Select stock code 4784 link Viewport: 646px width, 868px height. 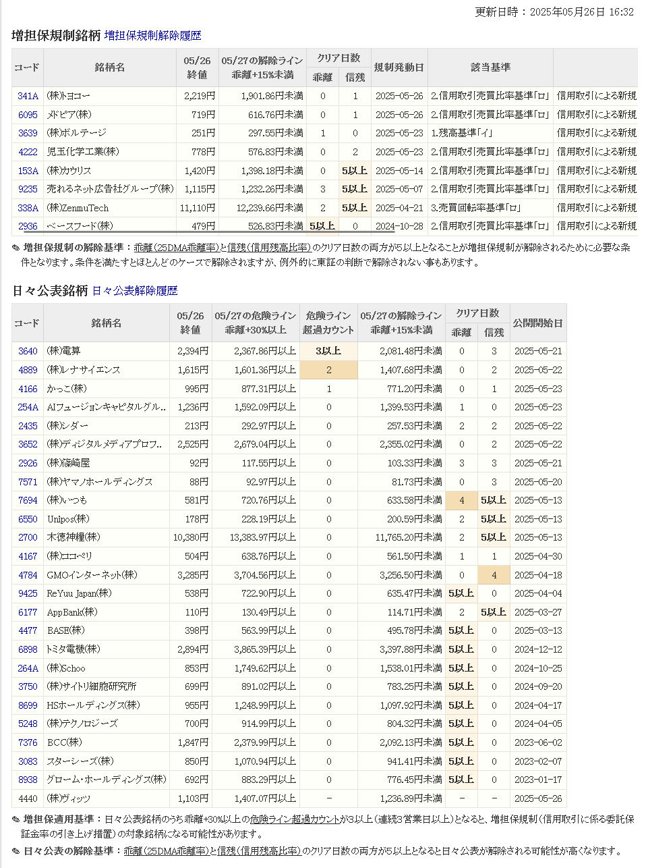click(x=28, y=575)
